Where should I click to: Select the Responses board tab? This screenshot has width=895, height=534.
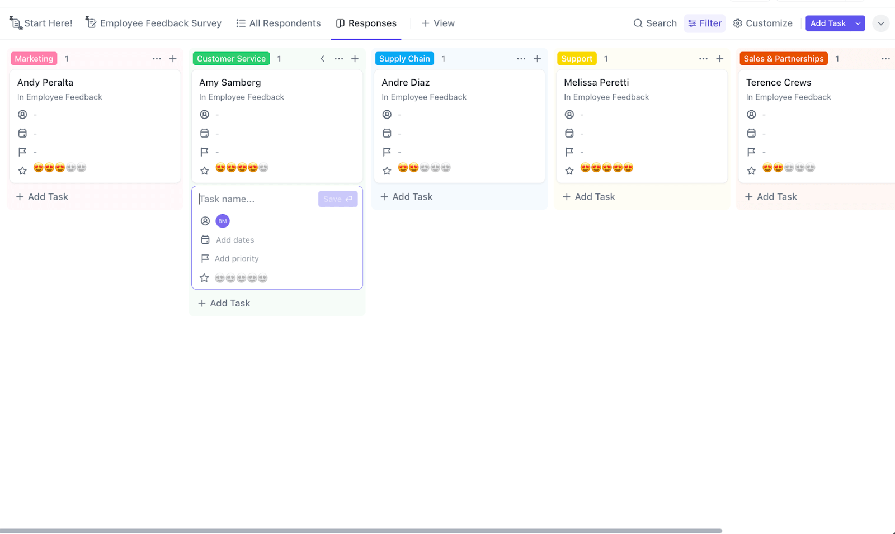click(366, 23)
